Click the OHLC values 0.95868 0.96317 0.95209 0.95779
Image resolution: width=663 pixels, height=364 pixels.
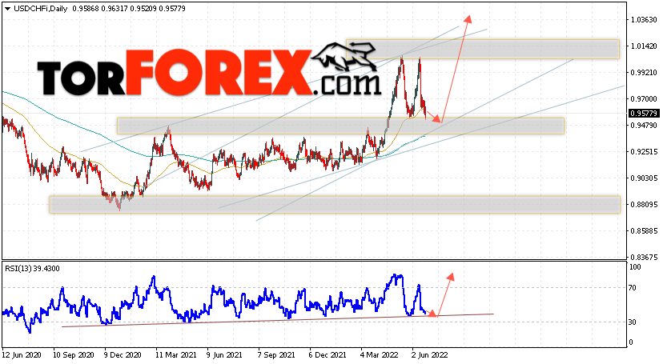point(129,9)
